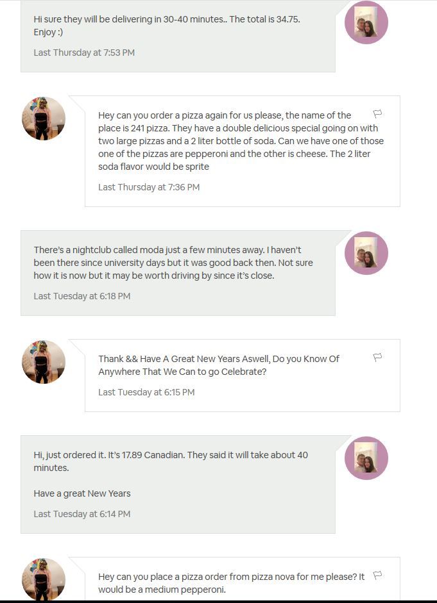Open guest avatar beside the Celebrate question message

point(44,362)
